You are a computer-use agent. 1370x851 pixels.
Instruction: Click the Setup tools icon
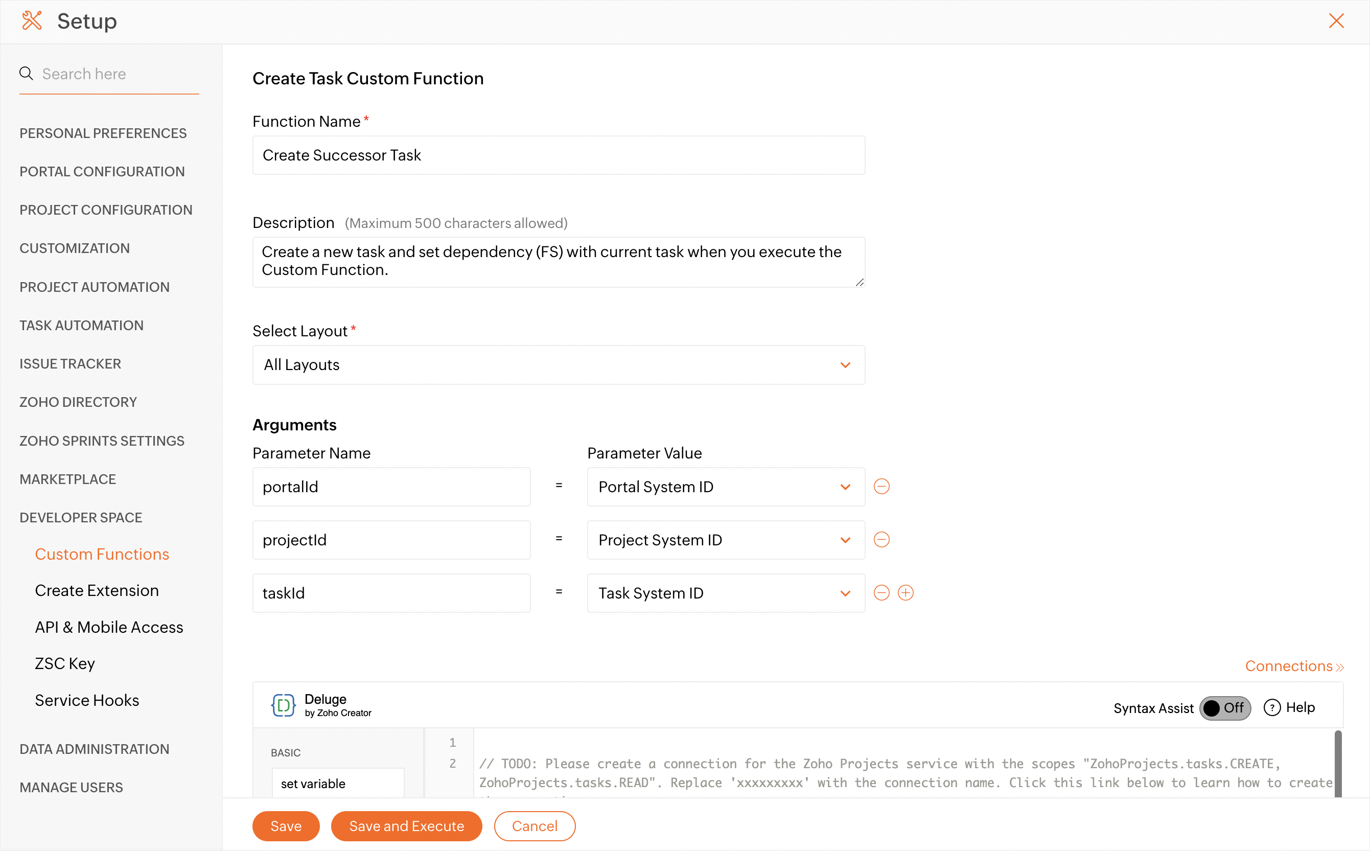pyautogui.click(x=32, y=21)
